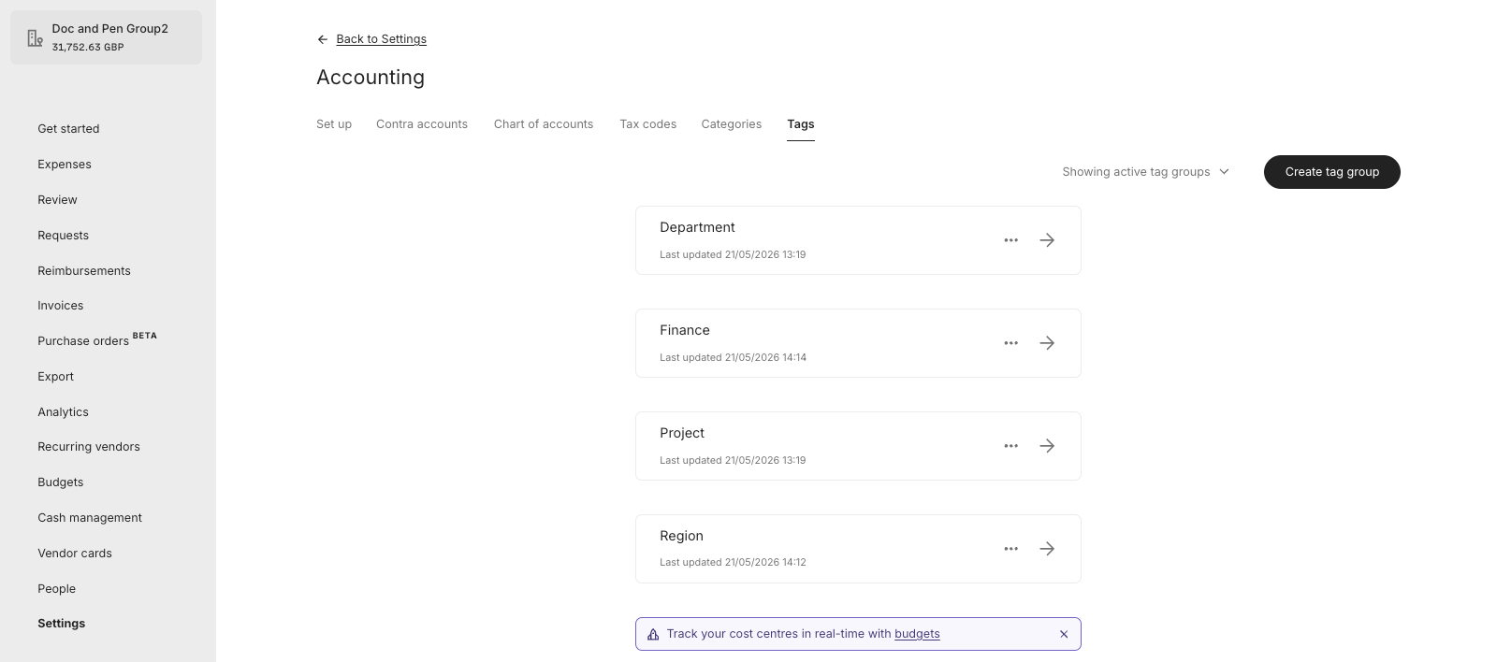1497x662 pixels.
Task: Go into Finance tag group via arrow
Action: tap(1047, 343)
